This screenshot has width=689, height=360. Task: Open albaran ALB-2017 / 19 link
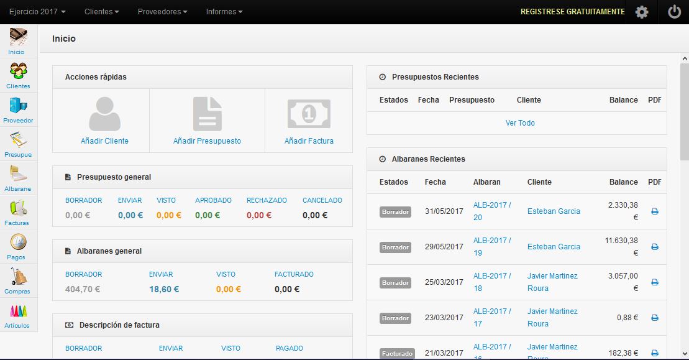click(492, 247)
